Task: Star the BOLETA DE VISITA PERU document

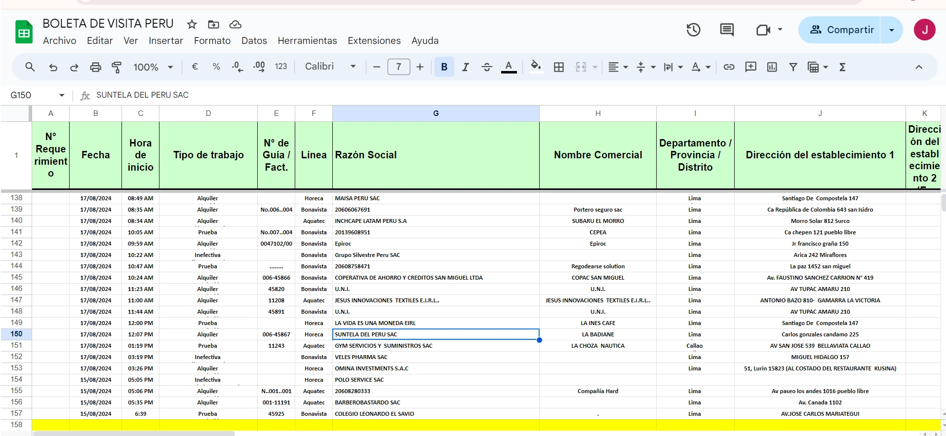Action: coord(192,24)
